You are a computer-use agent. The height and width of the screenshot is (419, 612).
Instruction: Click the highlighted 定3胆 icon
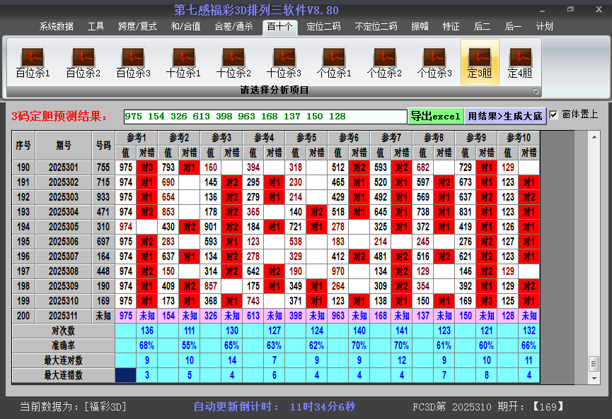point(480,62)
